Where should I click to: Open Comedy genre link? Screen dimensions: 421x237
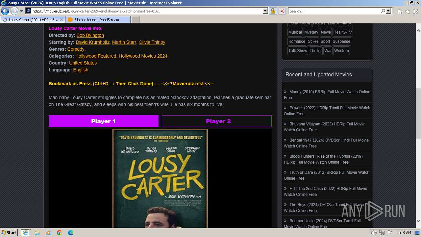click(x=76, y=49)
